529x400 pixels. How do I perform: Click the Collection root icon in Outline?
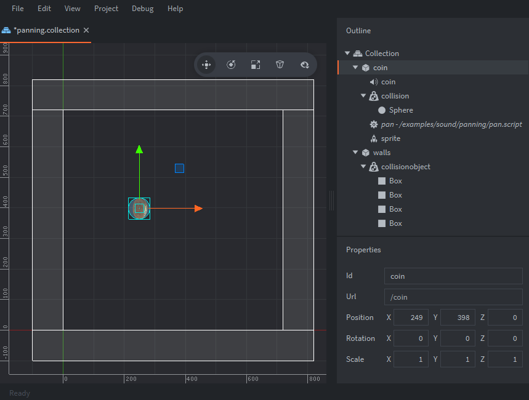click(x=358, y=54)
